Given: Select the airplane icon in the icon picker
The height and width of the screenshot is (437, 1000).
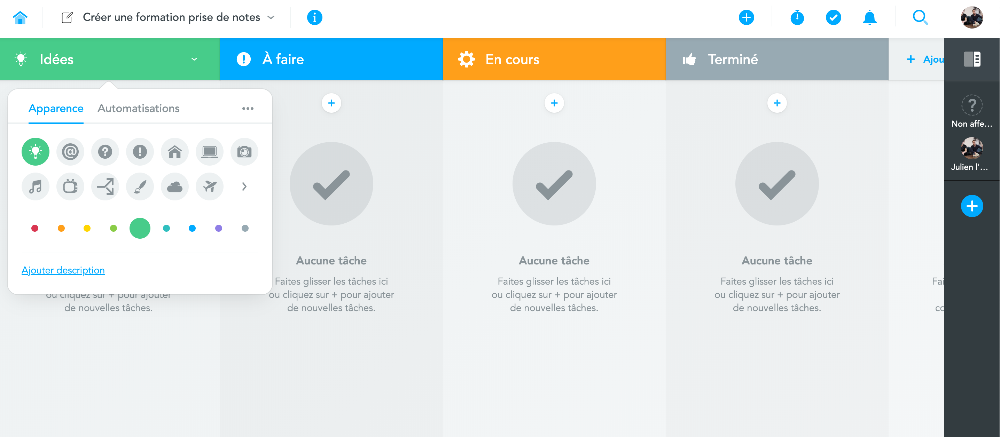Looking at the screenshot, I should pos(210,186).
